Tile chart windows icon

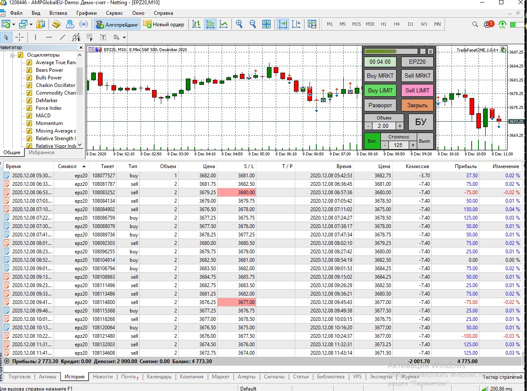tap(266, 24)
